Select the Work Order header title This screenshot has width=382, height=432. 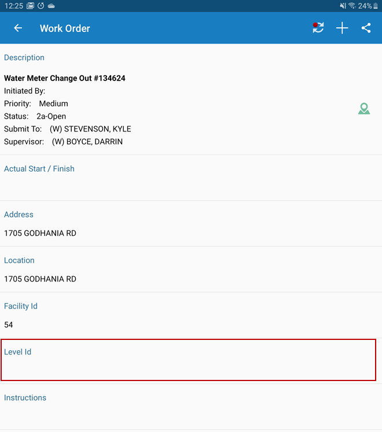click(65, 28)
